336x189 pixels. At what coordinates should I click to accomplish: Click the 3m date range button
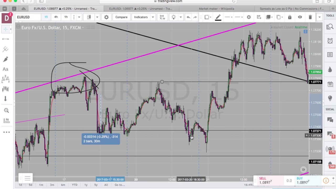(x=52, y=185)
